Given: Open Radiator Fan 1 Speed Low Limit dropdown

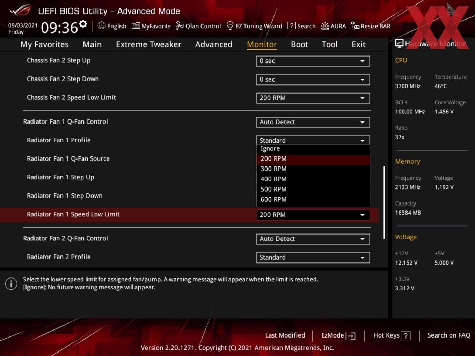Looking at the screenshot, I should pyautogui.click(x=313, y=215).
